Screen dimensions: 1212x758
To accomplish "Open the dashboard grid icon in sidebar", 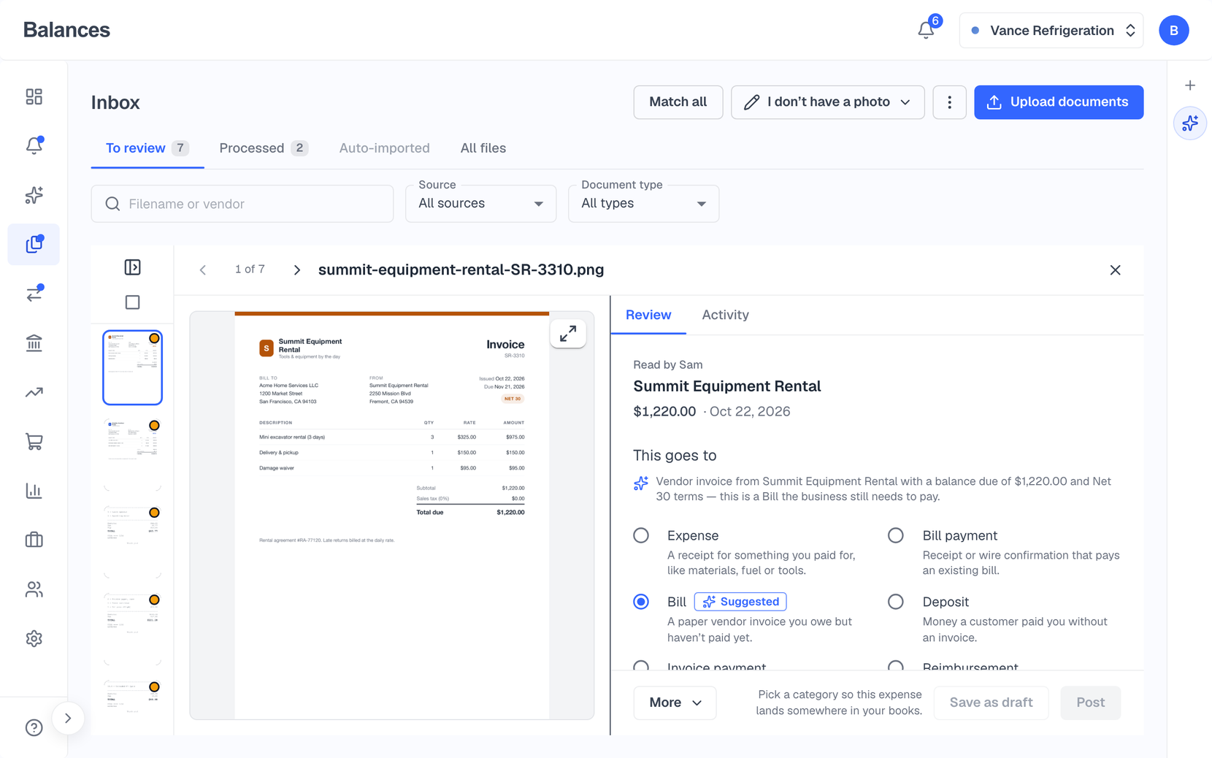I will pyautogui.click(x=34, y=96).
